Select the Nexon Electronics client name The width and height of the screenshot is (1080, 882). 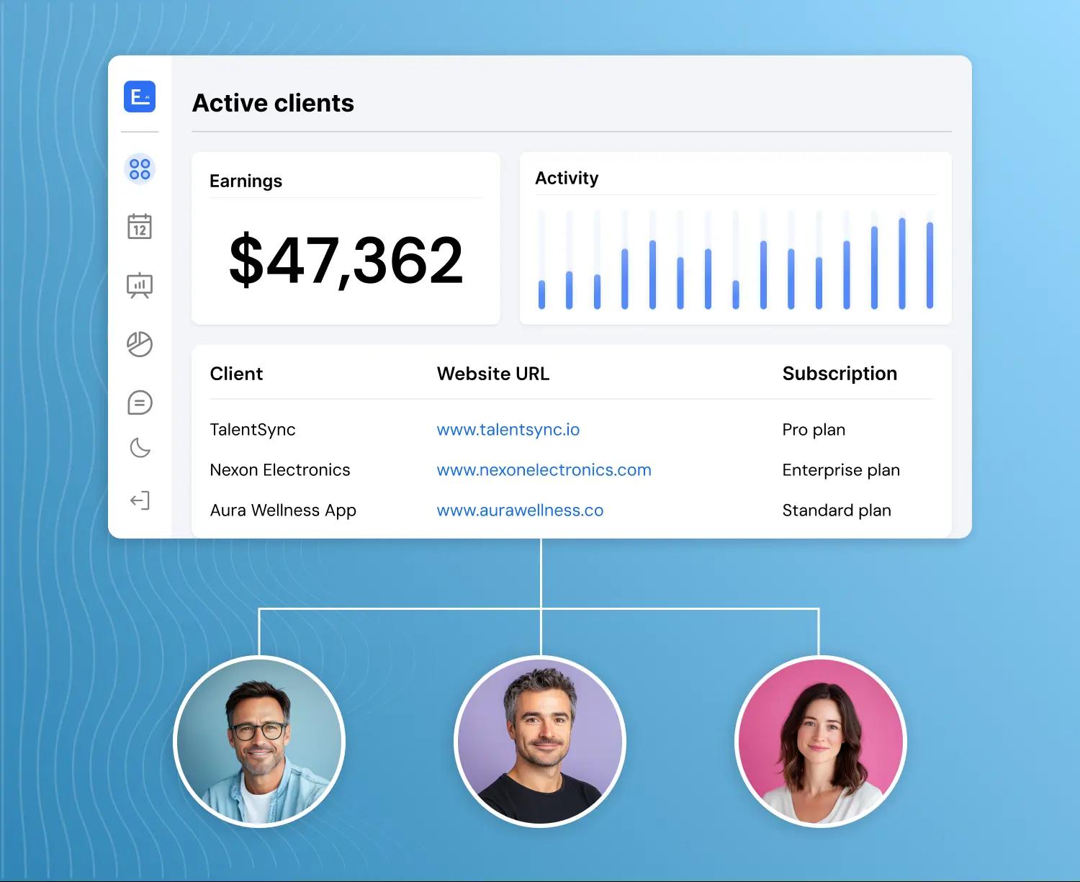pyautogui.click(x=280, y=470)
